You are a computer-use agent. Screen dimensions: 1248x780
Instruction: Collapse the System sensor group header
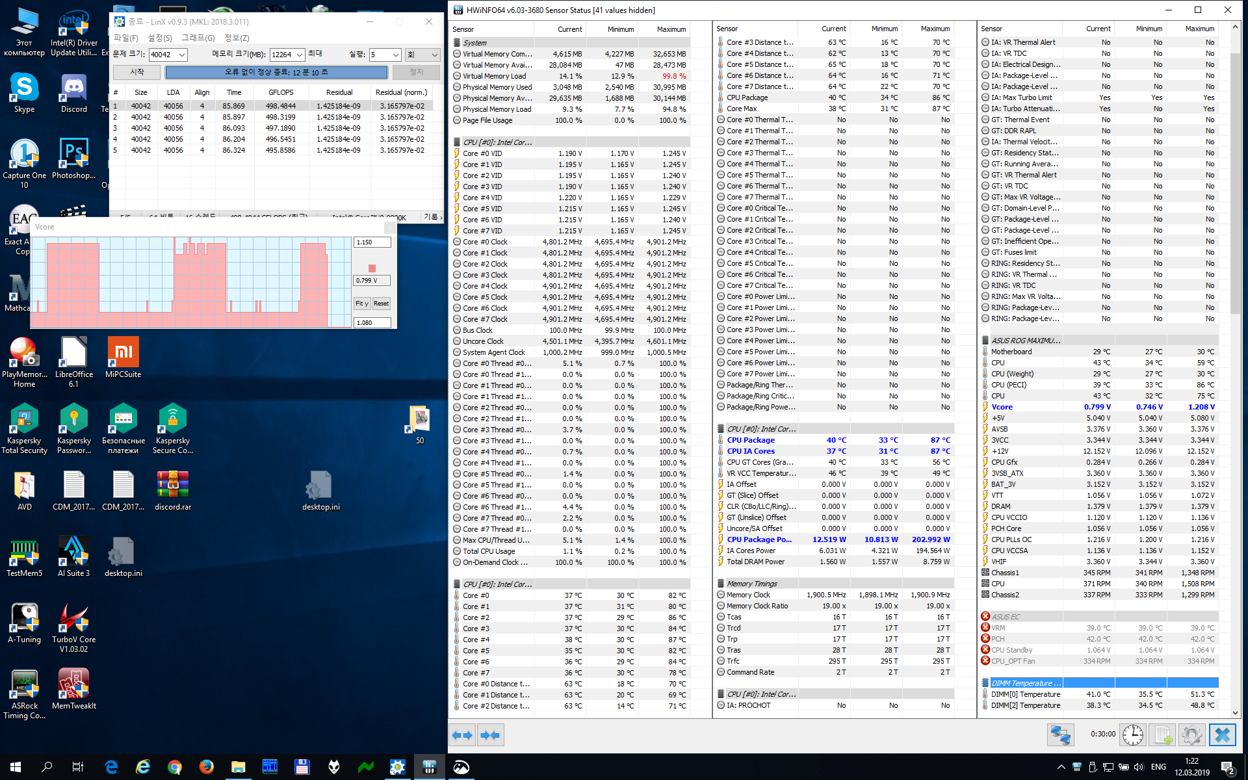point(474,43)
